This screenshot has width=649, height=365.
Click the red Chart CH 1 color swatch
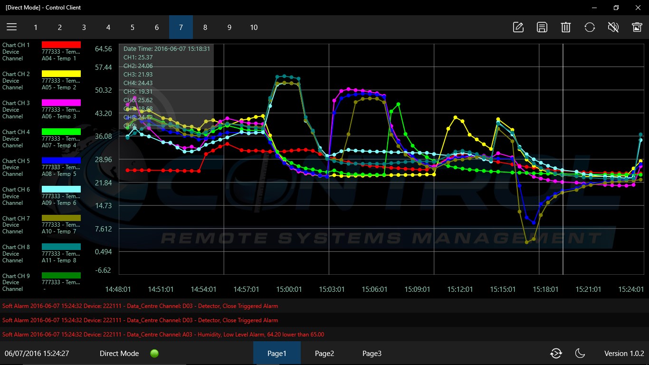61,45
